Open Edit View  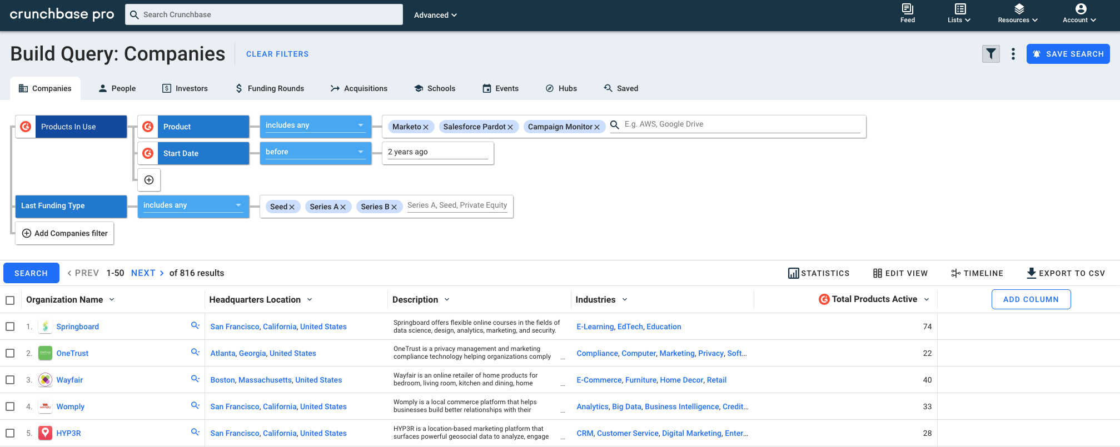(x=900, y=273)
